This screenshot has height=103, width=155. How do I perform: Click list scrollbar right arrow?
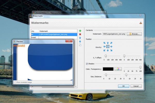tap(76, 87)
